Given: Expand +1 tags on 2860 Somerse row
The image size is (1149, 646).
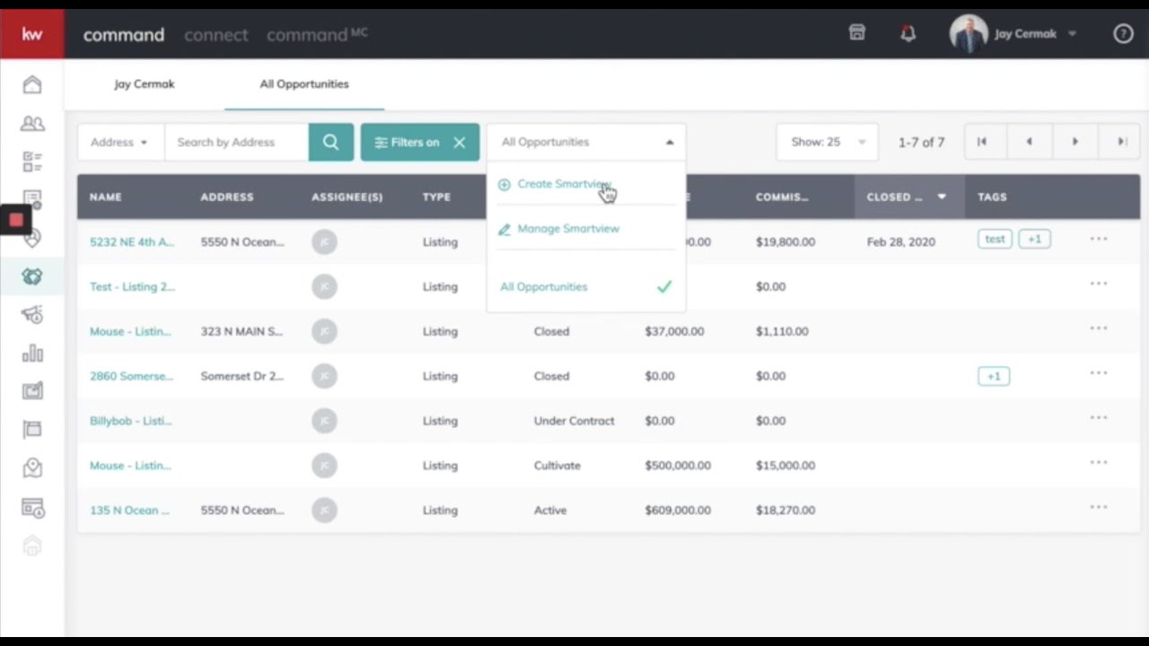Looking at the screenshot, I should [994, 376].
